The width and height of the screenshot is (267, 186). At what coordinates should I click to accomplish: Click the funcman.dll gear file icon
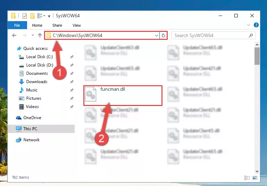[x=90, y=94]
